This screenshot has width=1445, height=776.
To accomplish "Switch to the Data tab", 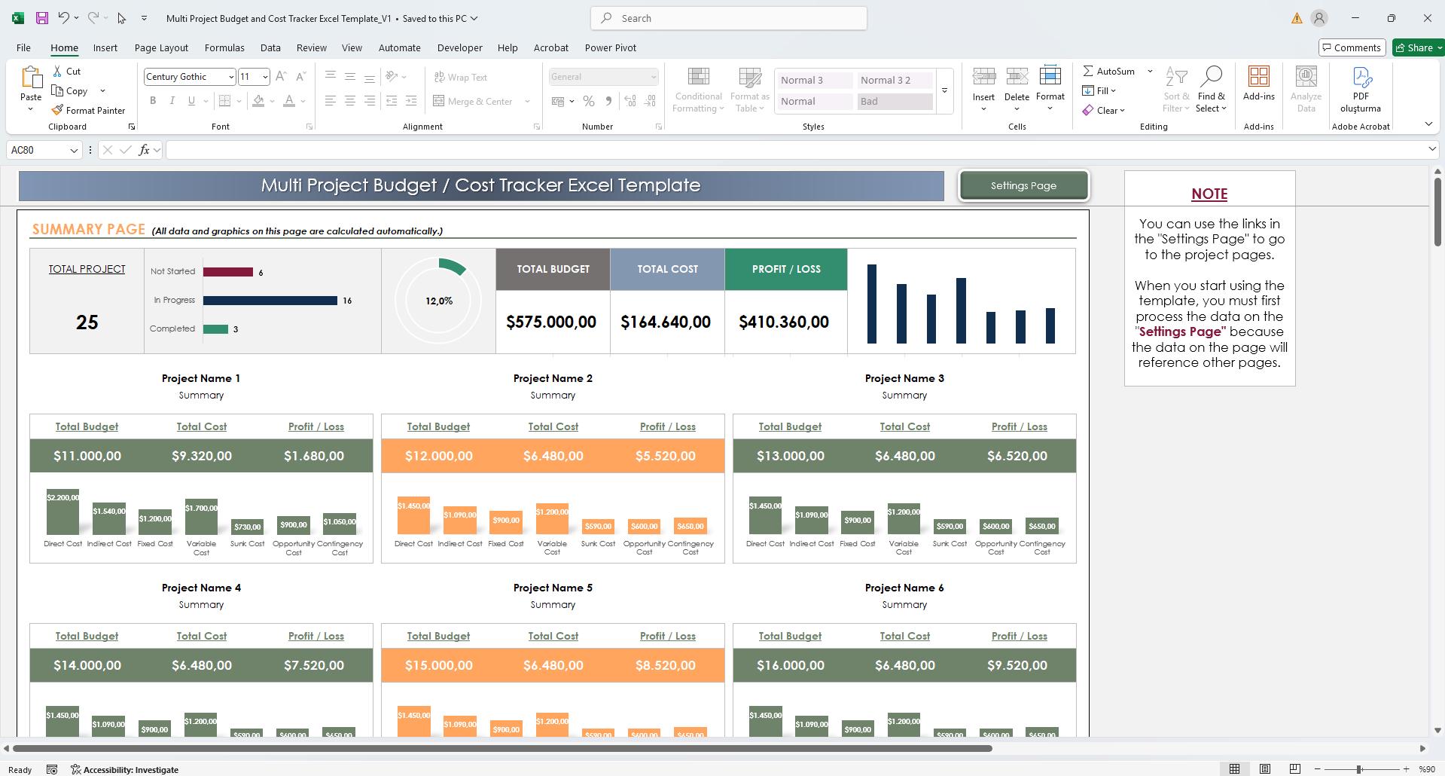I will point(270,47).
